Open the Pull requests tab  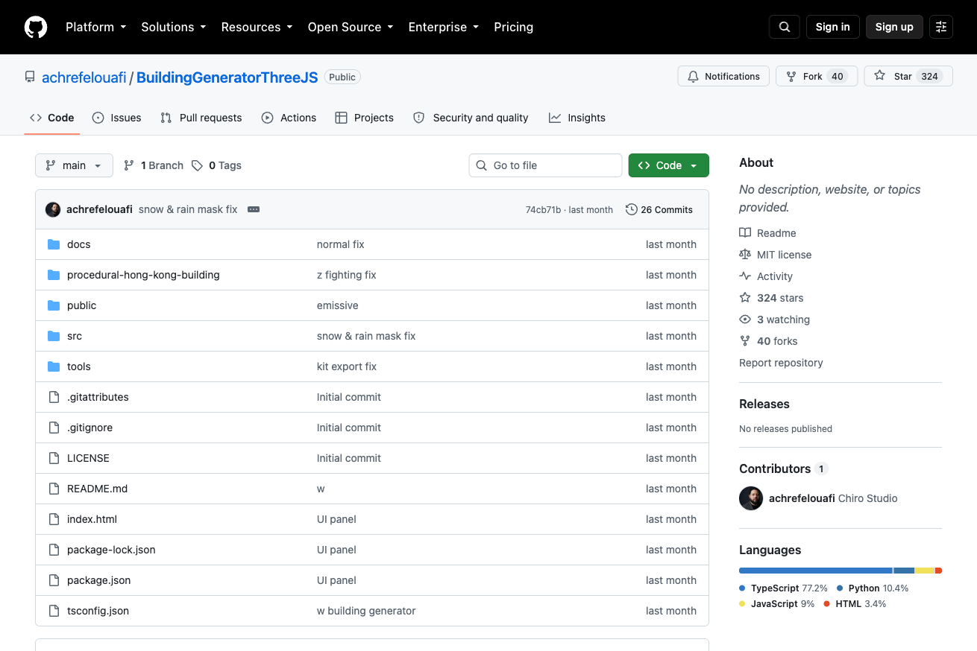pos(201,118)
